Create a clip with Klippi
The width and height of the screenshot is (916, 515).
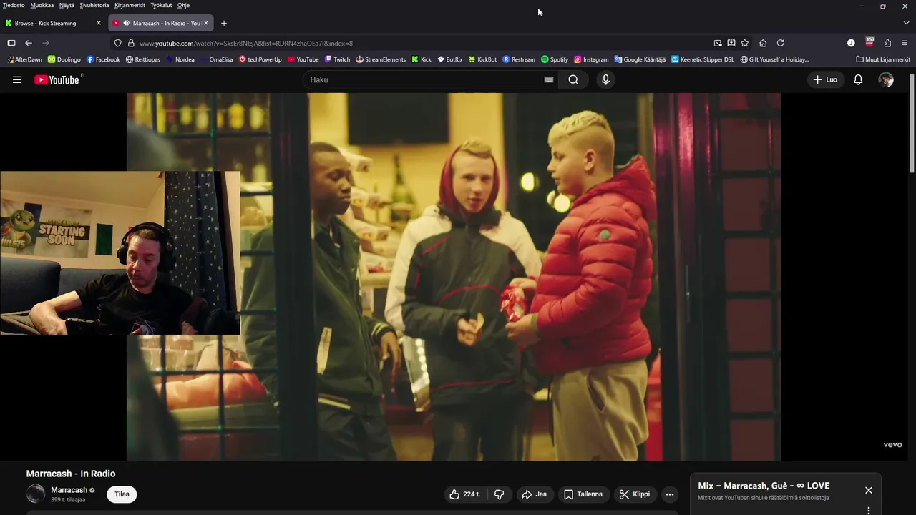tap(635, 494)
